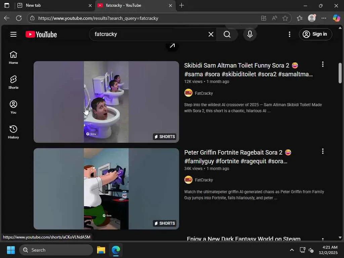The width and height of the screenshot is (344, 258).
Task: Open Edge Settings and more menu
Action: [x=324, y=18]
